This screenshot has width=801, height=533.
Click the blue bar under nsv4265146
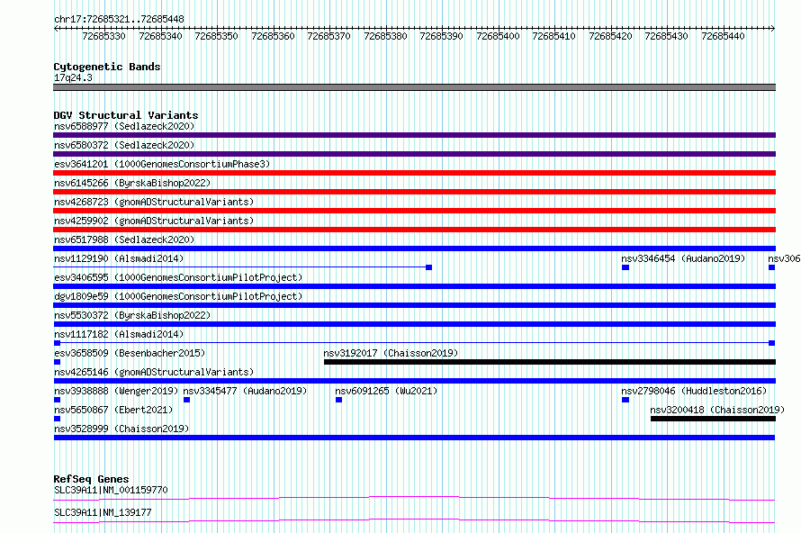click(x=414, y=381)
